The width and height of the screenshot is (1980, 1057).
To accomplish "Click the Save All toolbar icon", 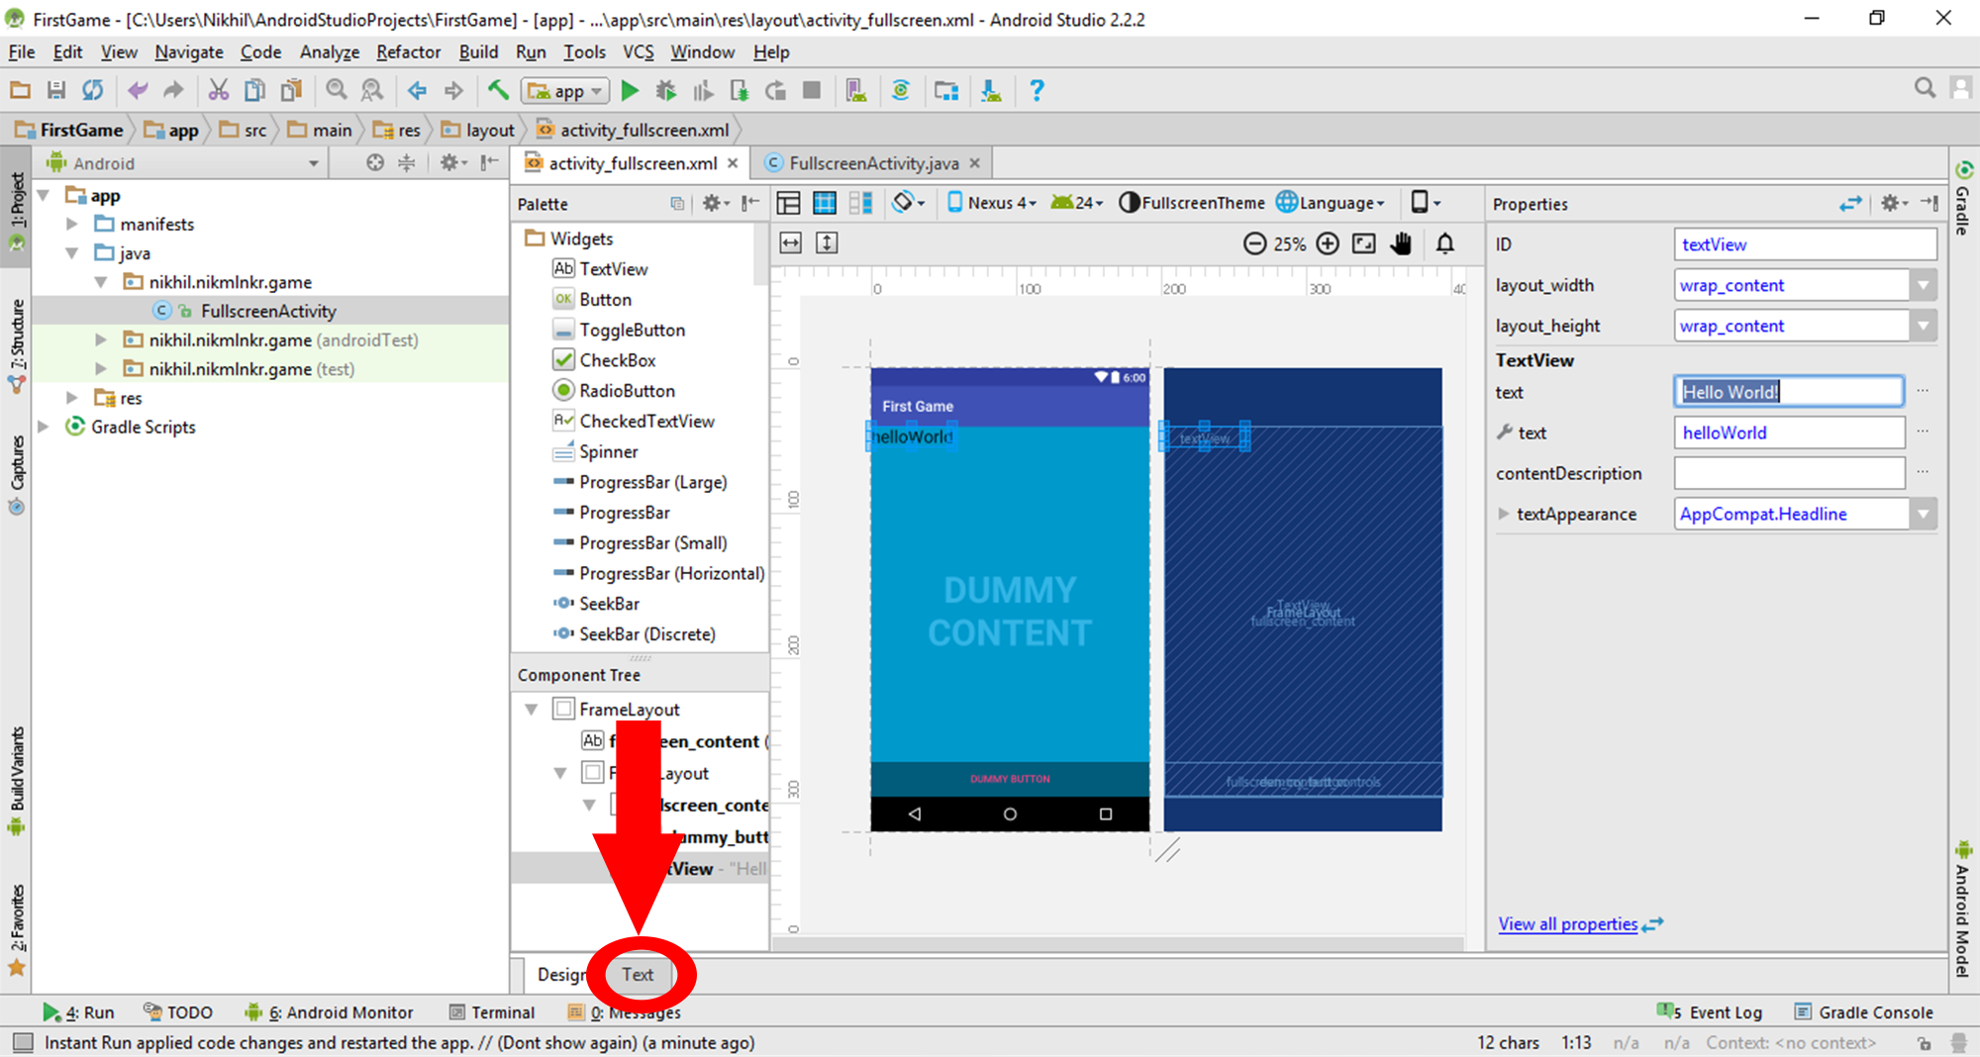I will click(56, 91).
